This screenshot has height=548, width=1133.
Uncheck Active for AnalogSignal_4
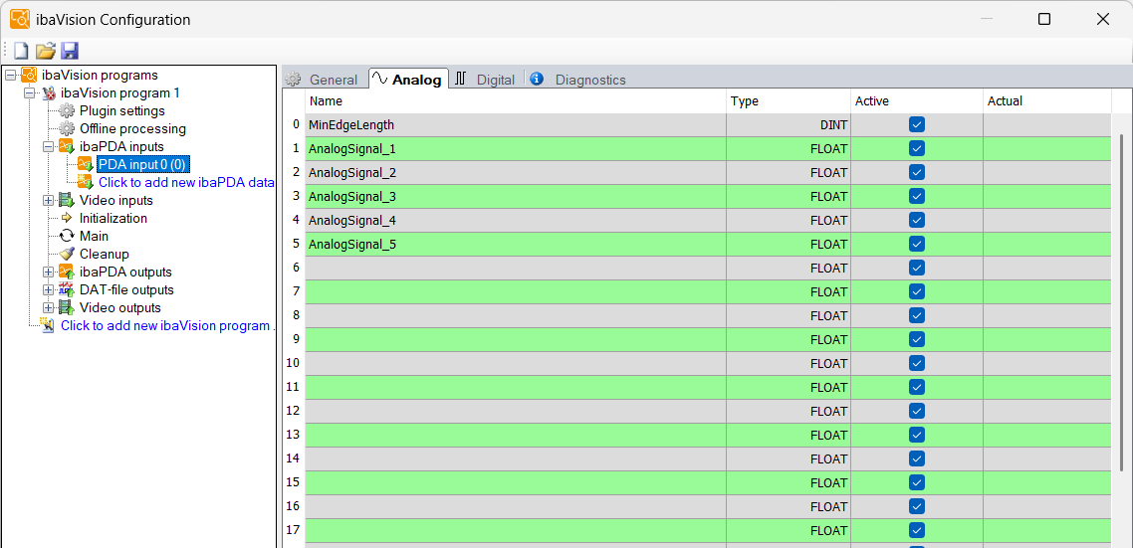tap(917, 220)
